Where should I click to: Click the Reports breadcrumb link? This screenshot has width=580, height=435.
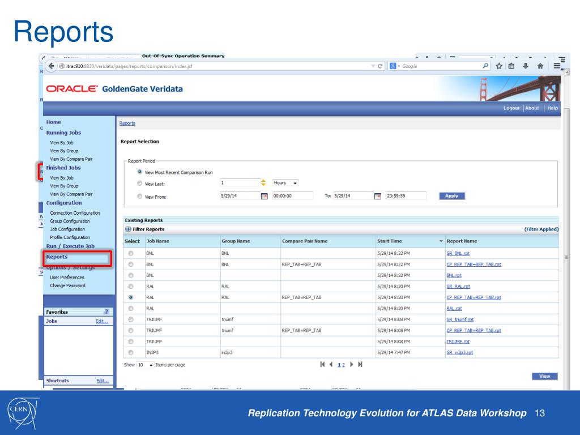[x=127, y=123]
